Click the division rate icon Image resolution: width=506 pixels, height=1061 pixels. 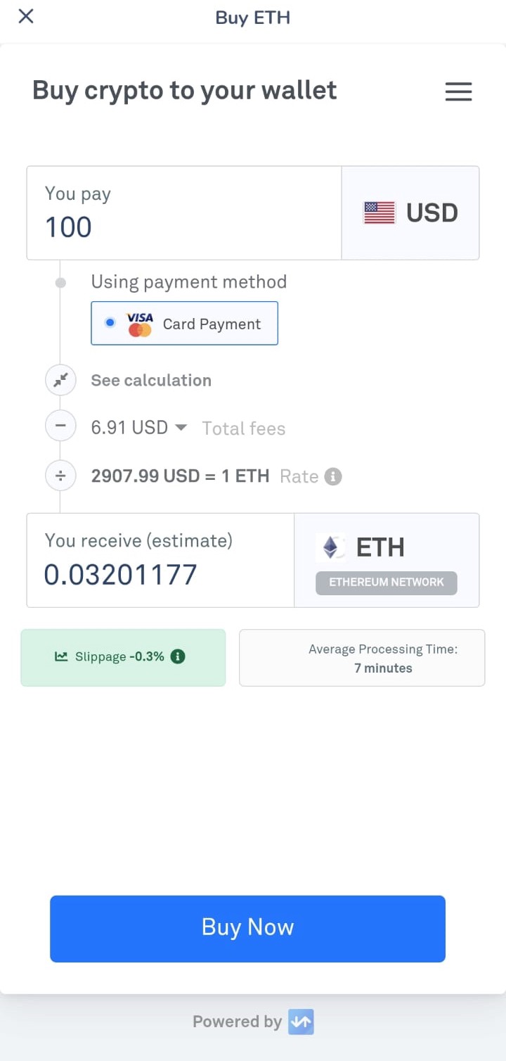pos(60,476)
